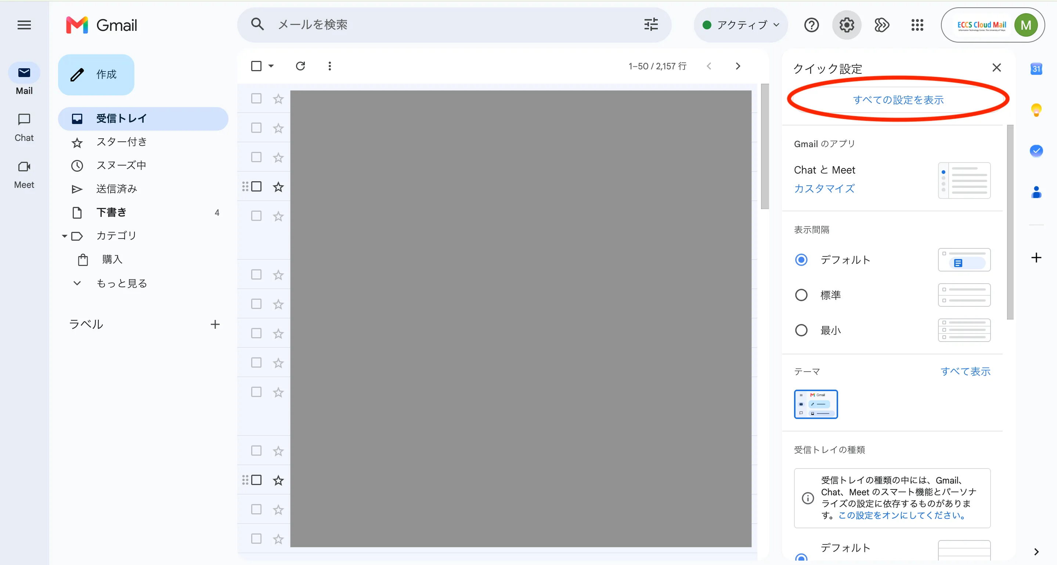Image resolution: width=1057 pixels, height=565 pixels.
Task: Click すべて表示 link for themes
Action: [966, 372]
